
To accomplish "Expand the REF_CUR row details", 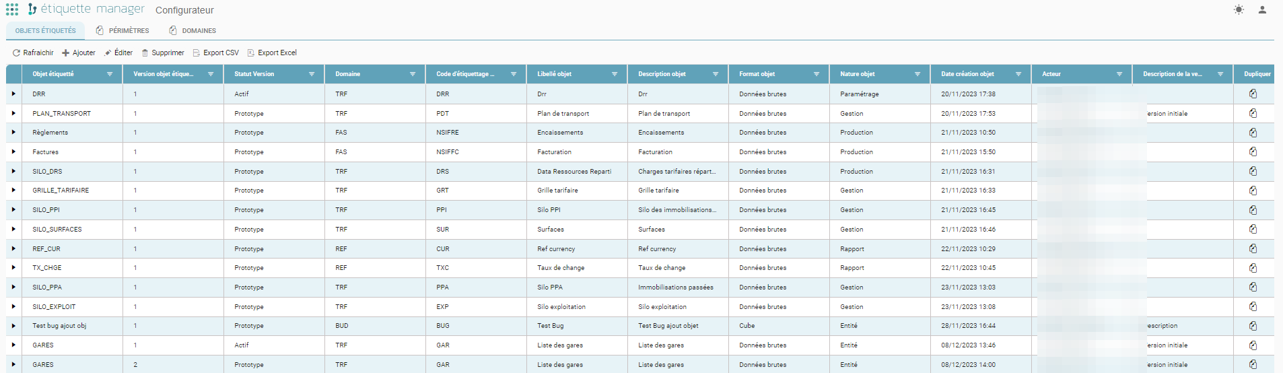I will tap(13, 249).
